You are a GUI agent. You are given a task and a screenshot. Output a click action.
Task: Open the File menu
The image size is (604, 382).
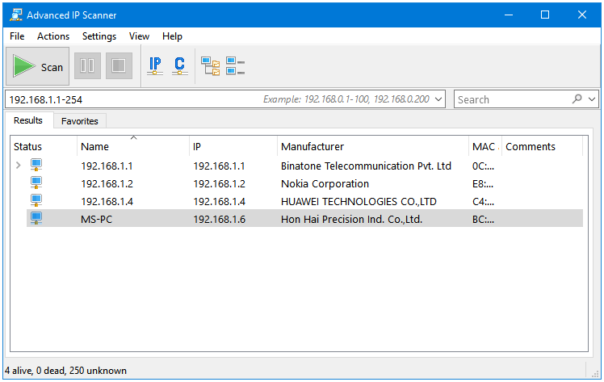click(17, 36)
